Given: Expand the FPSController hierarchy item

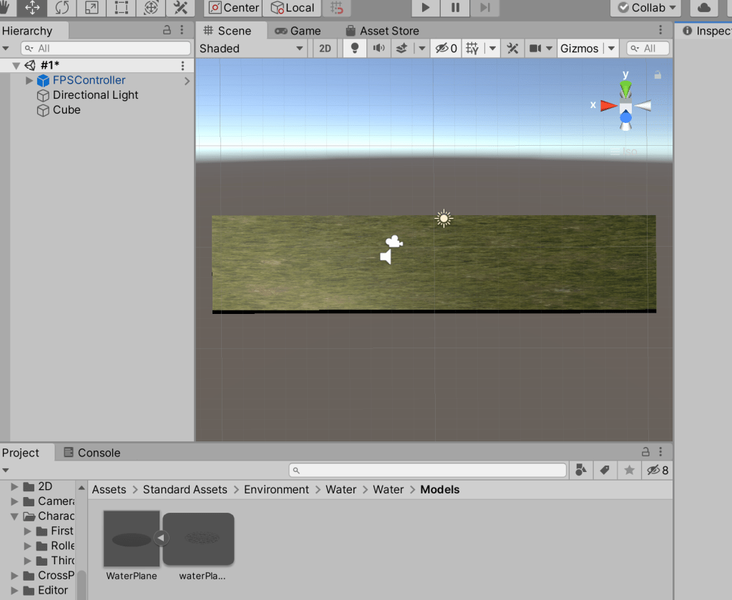Looking at the screenshot, I should pos(29,81).
